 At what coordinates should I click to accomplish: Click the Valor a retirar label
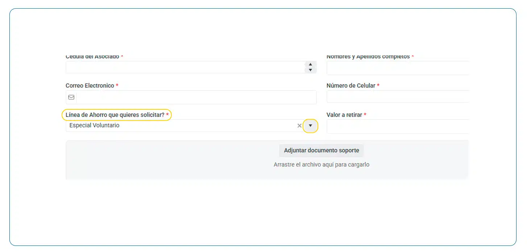pos(344,115)
